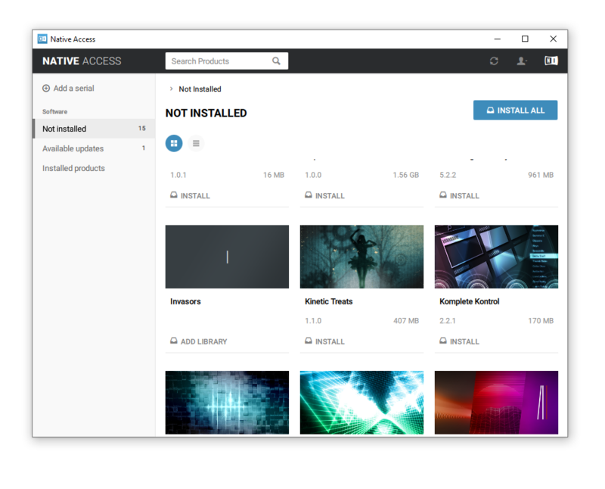This screenshot has height=489, width=605.
Task: Install Kinetic Treats
Action: pos(325,341)
